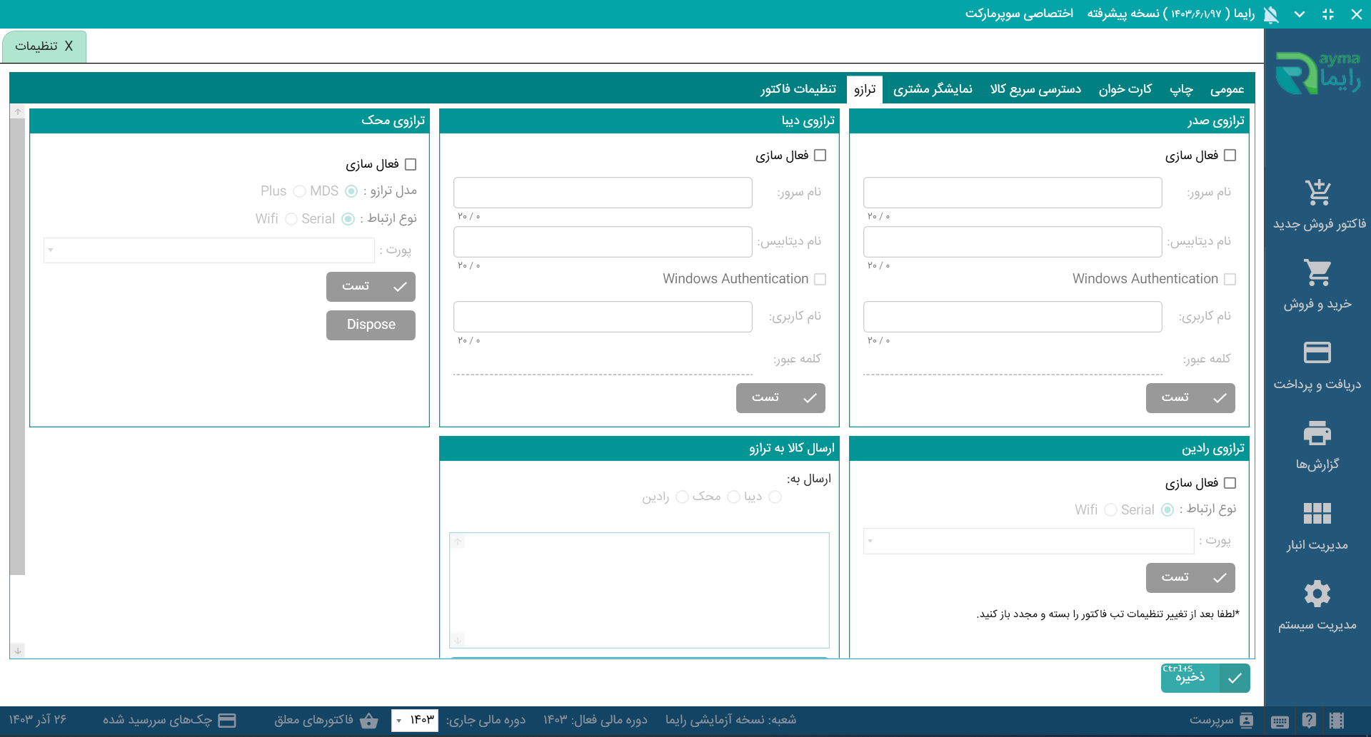This screenshot has width=1371, height=737.
Task: Enable Radin scale activation checkbox
Action: 1230,484
